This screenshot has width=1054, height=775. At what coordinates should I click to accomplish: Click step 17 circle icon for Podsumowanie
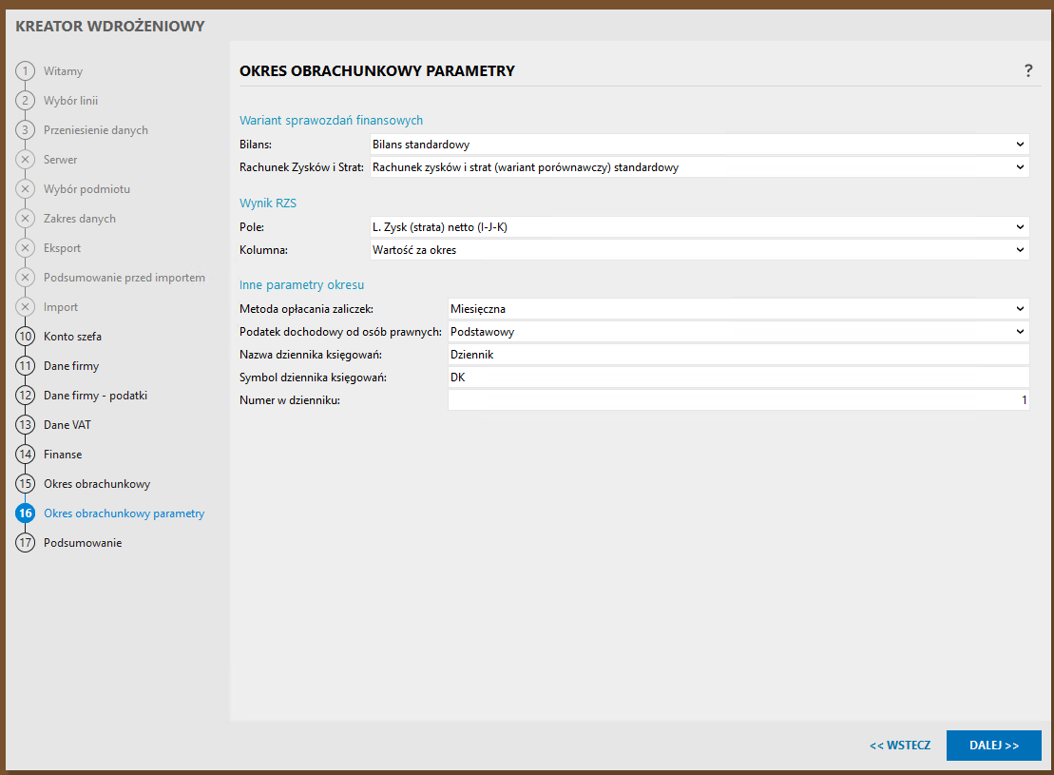(26, 543)
